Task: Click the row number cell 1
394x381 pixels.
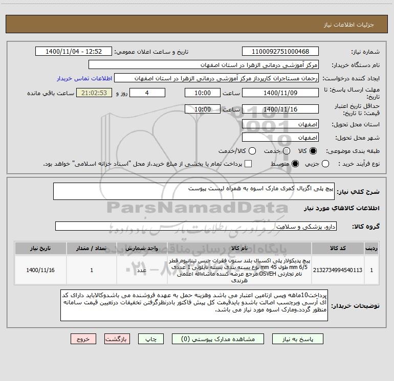Action: pyautogui.click(x=371, y=270)
